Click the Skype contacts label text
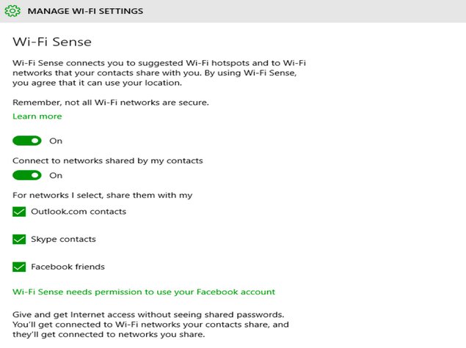This screenshot has width=466, height=348. 63,239
